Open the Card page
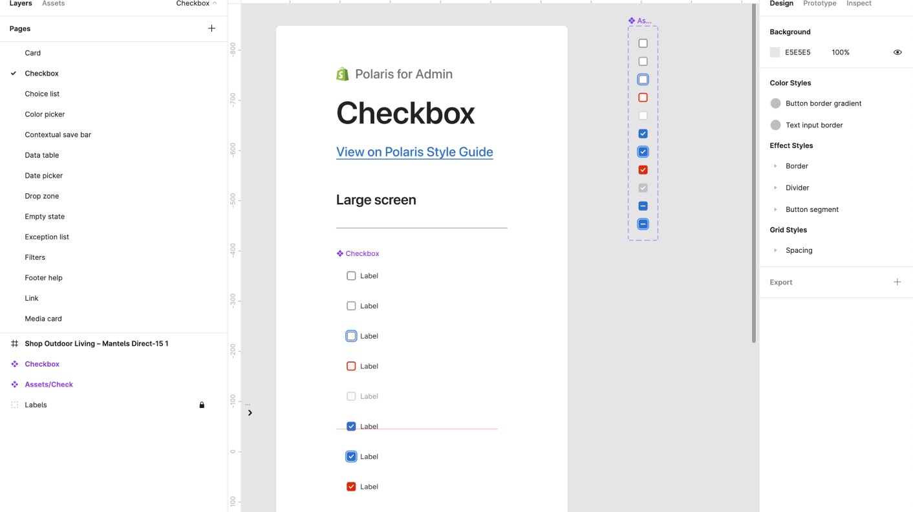This screenshot has height=512, width=913. coord(32,53)
